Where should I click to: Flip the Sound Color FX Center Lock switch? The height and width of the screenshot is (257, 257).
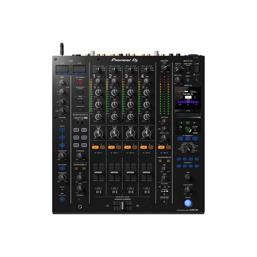click(80, 122)
